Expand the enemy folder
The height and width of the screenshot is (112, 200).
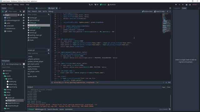point(3,90)
